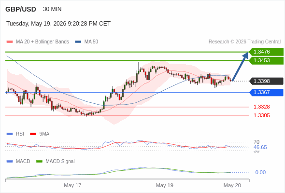The width and height of the screenshot is (285, 193).
Task: Click the MACD blue legend swatch
Action: pos(10,162)
